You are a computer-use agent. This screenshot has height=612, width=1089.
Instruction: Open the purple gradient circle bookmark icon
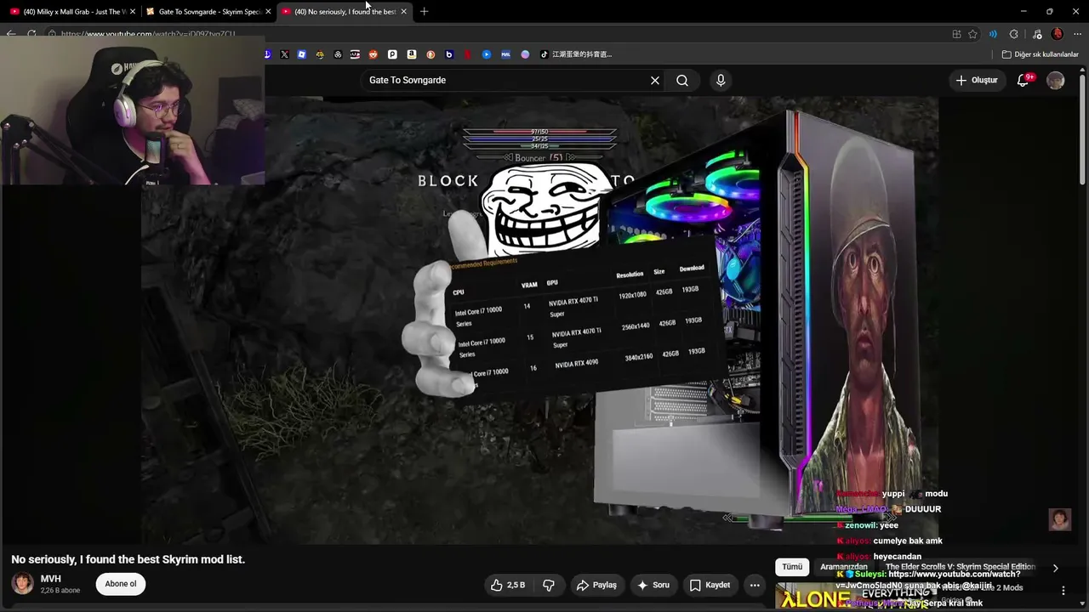point(525,54)
